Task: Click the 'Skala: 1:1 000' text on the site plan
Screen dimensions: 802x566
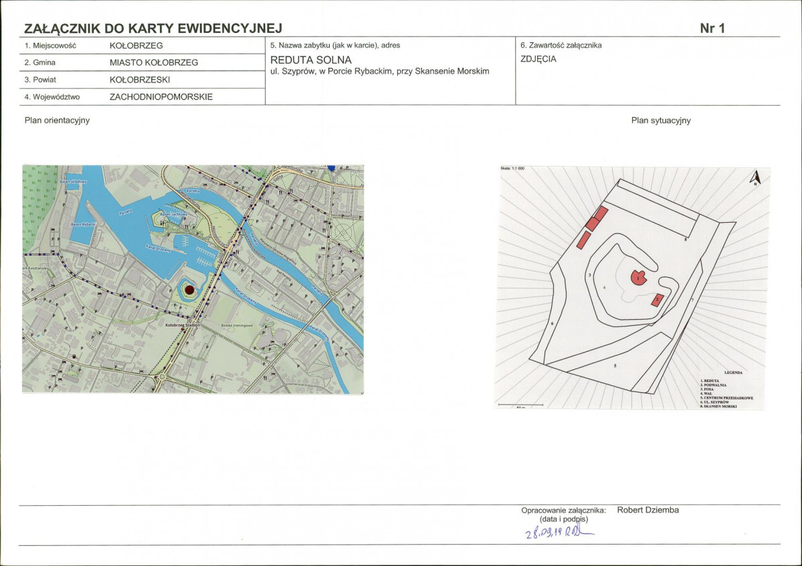Action: [x=512, y=169]
